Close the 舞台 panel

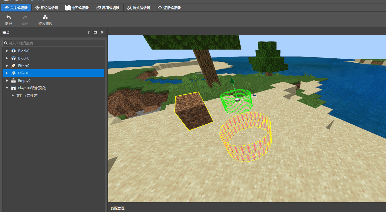(x=102, y=33)
